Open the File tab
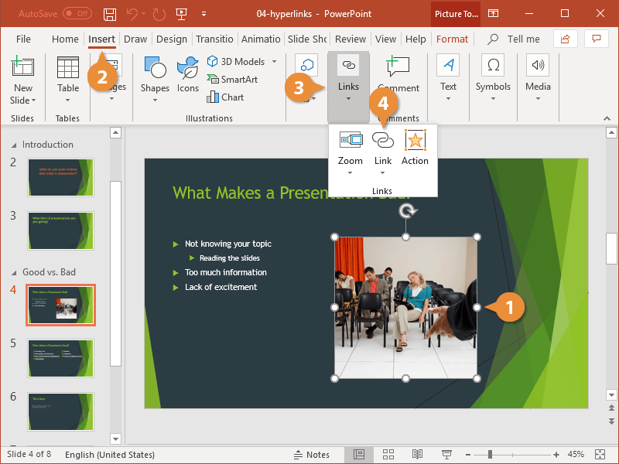Viewport: 619px width, 464px height. pos(23,39)
